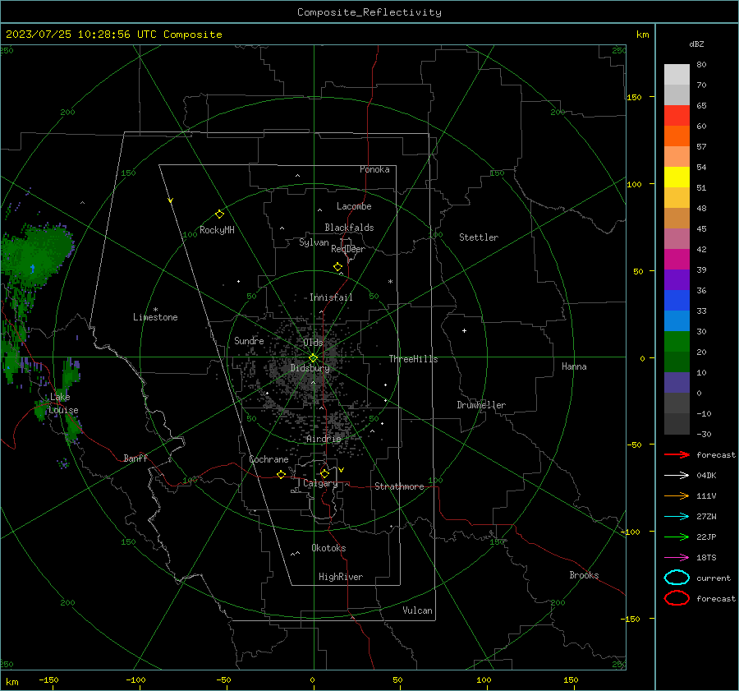Click the cyan 'current' oval legend icon

[x=677, y=578]
